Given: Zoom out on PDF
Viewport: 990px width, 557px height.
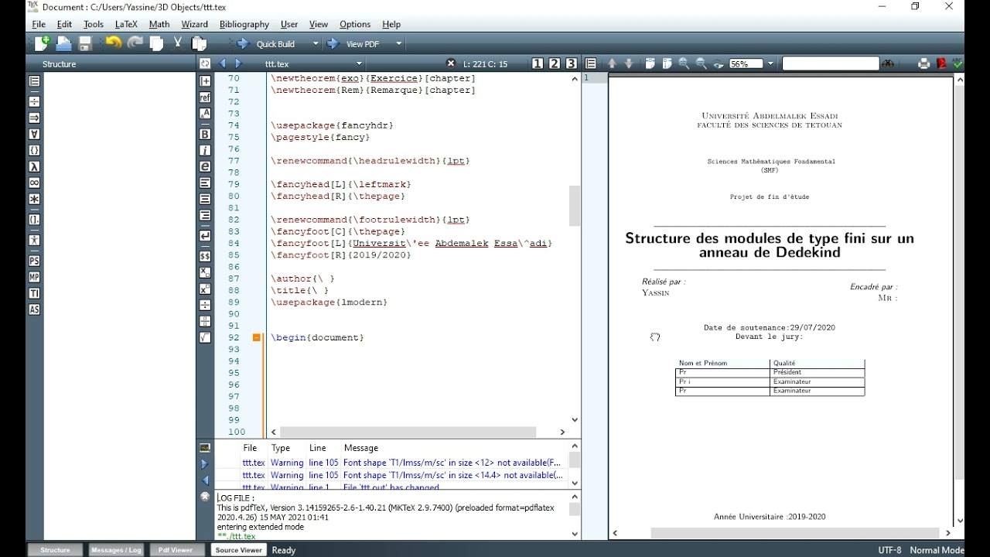Looking at the screenshot, I should (x=701, y=63).
